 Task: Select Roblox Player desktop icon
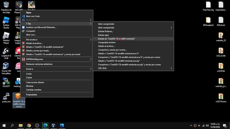tap(6, 38)
